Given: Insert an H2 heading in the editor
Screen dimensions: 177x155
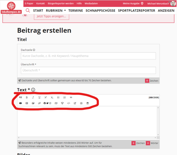Looking at the screenshot, I should 20,97.
